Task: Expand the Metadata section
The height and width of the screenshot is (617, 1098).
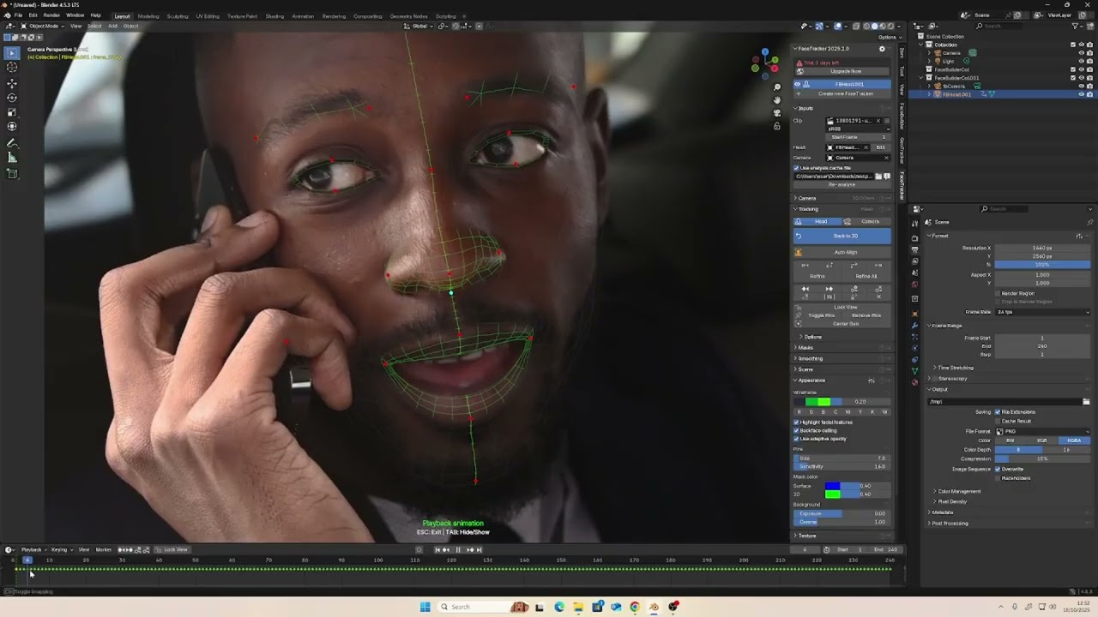Action: 942,512
